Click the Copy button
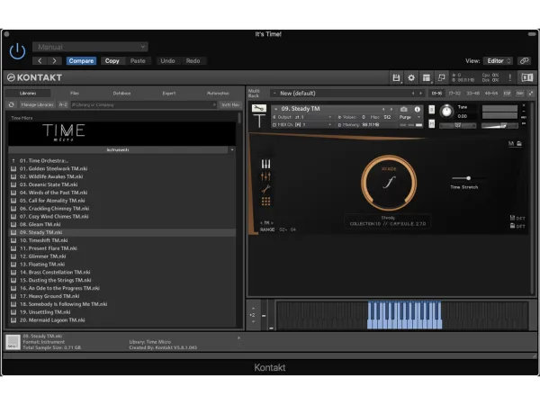540x405 pixels. point(112,61)
